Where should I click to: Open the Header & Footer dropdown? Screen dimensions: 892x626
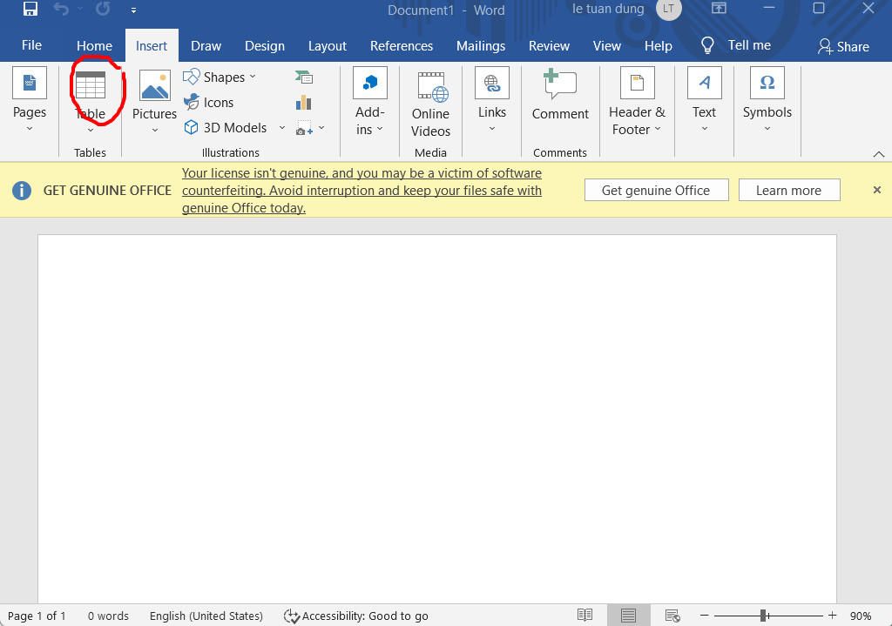pos(637,101)
